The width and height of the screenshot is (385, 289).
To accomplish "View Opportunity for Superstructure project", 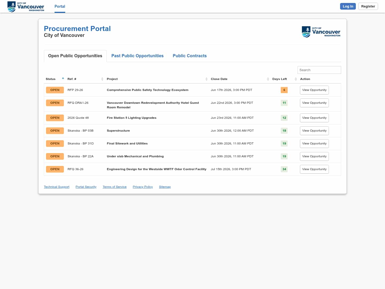I will click(314, 131).
